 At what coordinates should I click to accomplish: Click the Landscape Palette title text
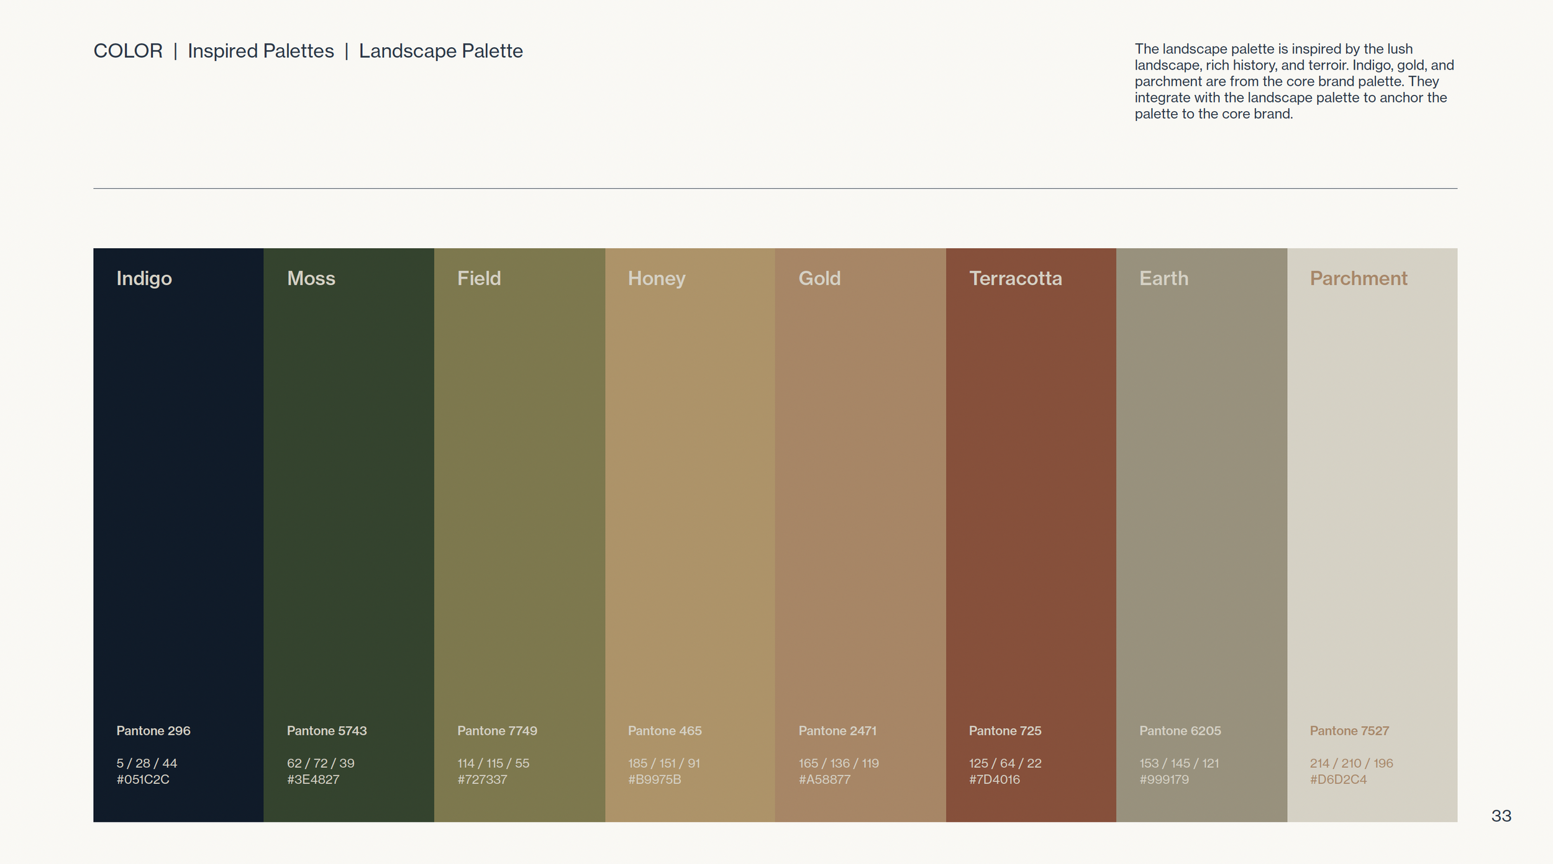click(440, 51)
